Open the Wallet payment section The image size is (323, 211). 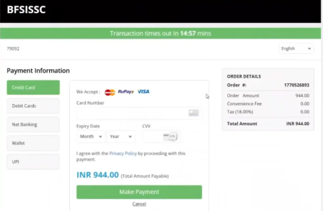[x=33, y=143]
